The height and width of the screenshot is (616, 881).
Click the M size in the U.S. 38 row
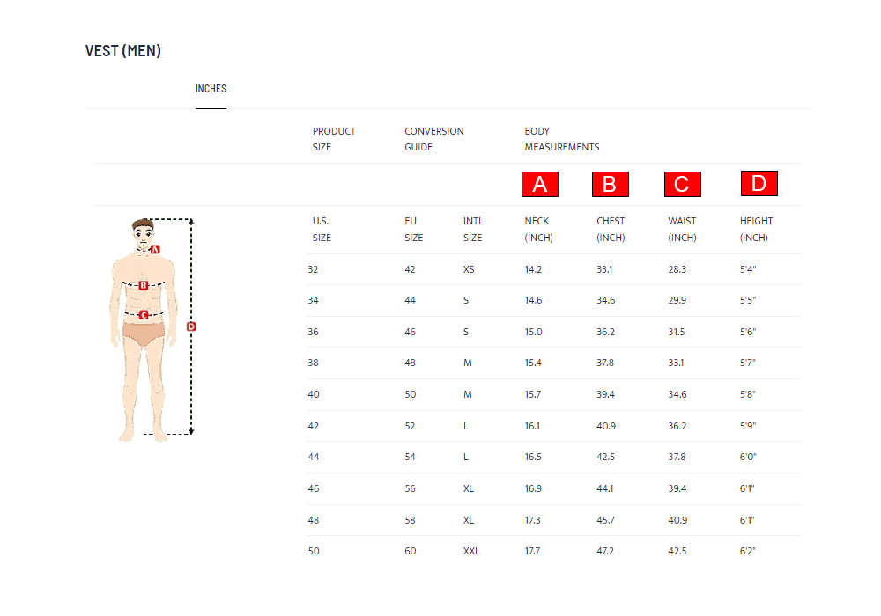[468, 363]
